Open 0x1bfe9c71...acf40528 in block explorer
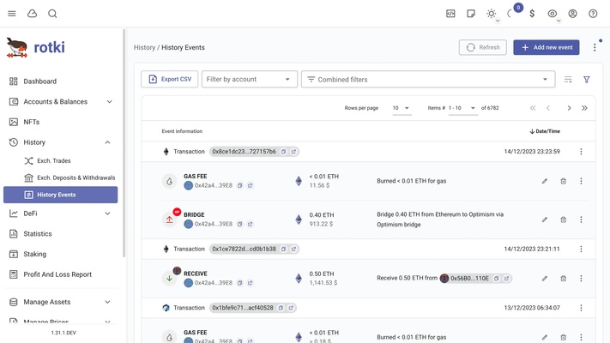The width and height of the screenshot is (610, 343). tap(291, 308)
